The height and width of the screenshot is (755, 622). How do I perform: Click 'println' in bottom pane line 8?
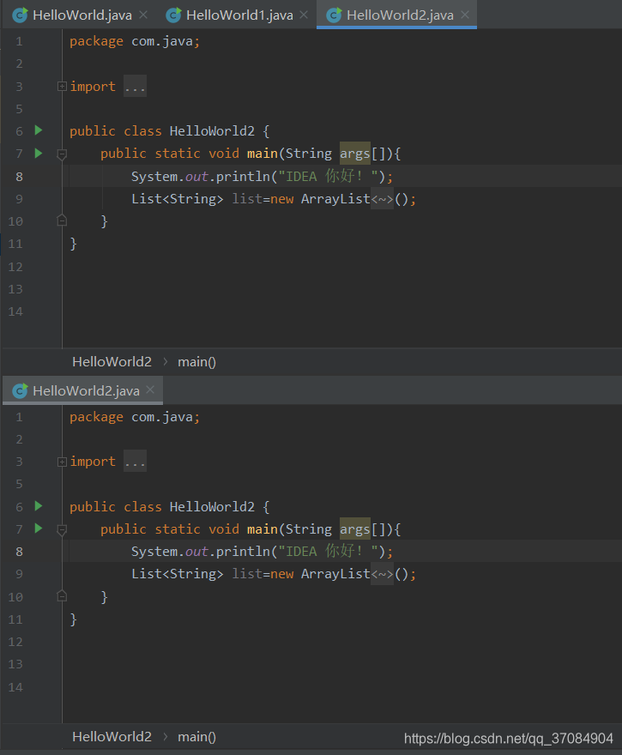coord(243,552)
